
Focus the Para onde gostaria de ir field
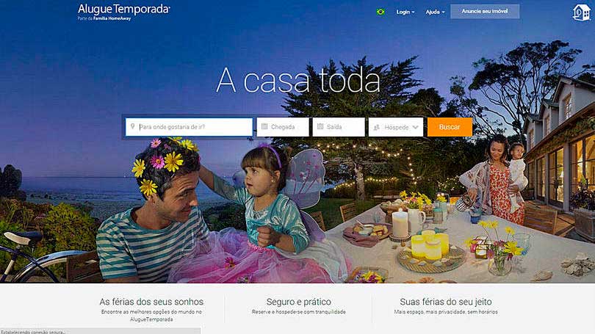pyautogui.click(x=189, y=127)
